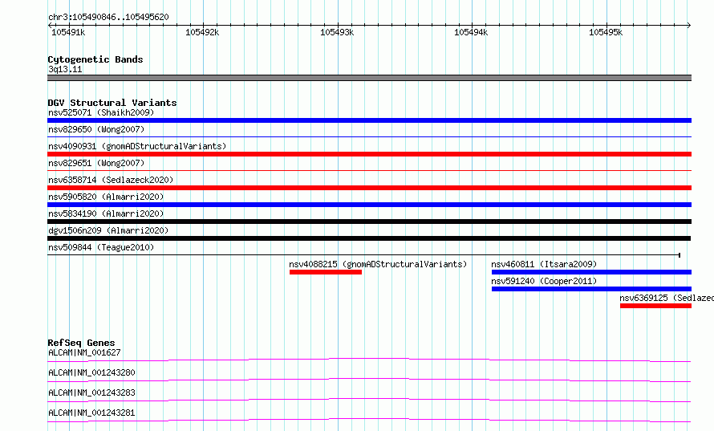Click the blue bar of nsv460811
This screenshot has height=431, width=714.
coord(591,272)
